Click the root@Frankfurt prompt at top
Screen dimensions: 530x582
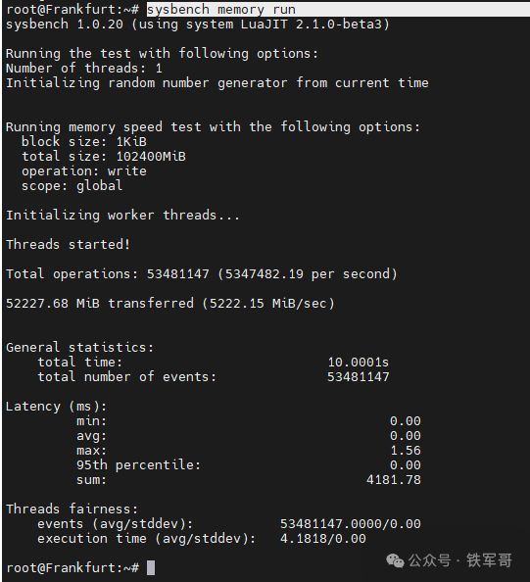(72, 9)
